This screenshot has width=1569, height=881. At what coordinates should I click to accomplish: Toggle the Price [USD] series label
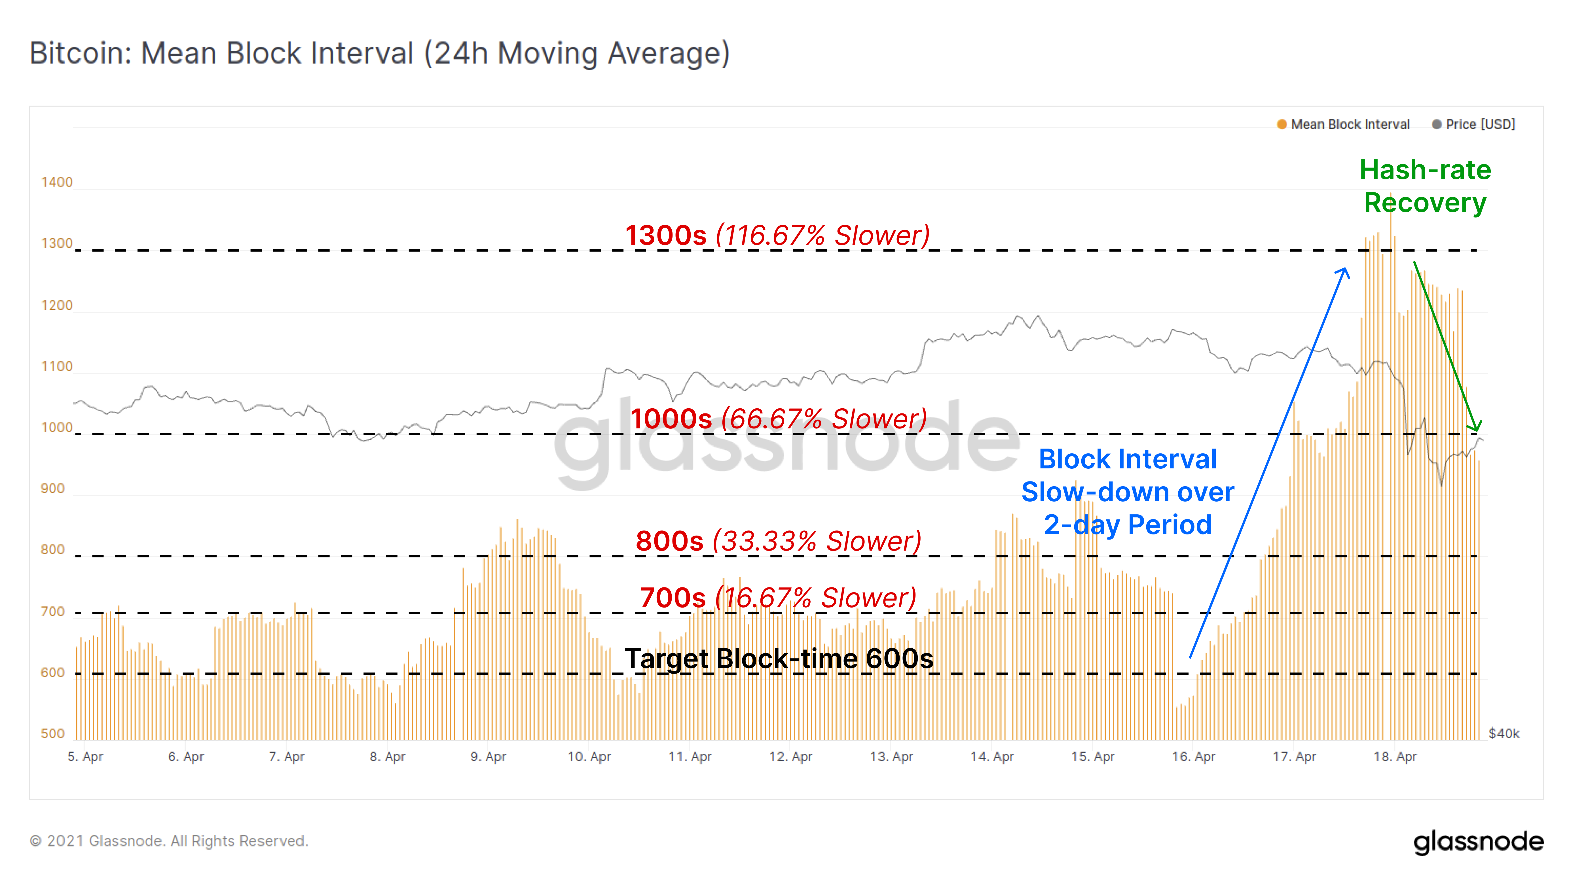(x=1480, y=124)
